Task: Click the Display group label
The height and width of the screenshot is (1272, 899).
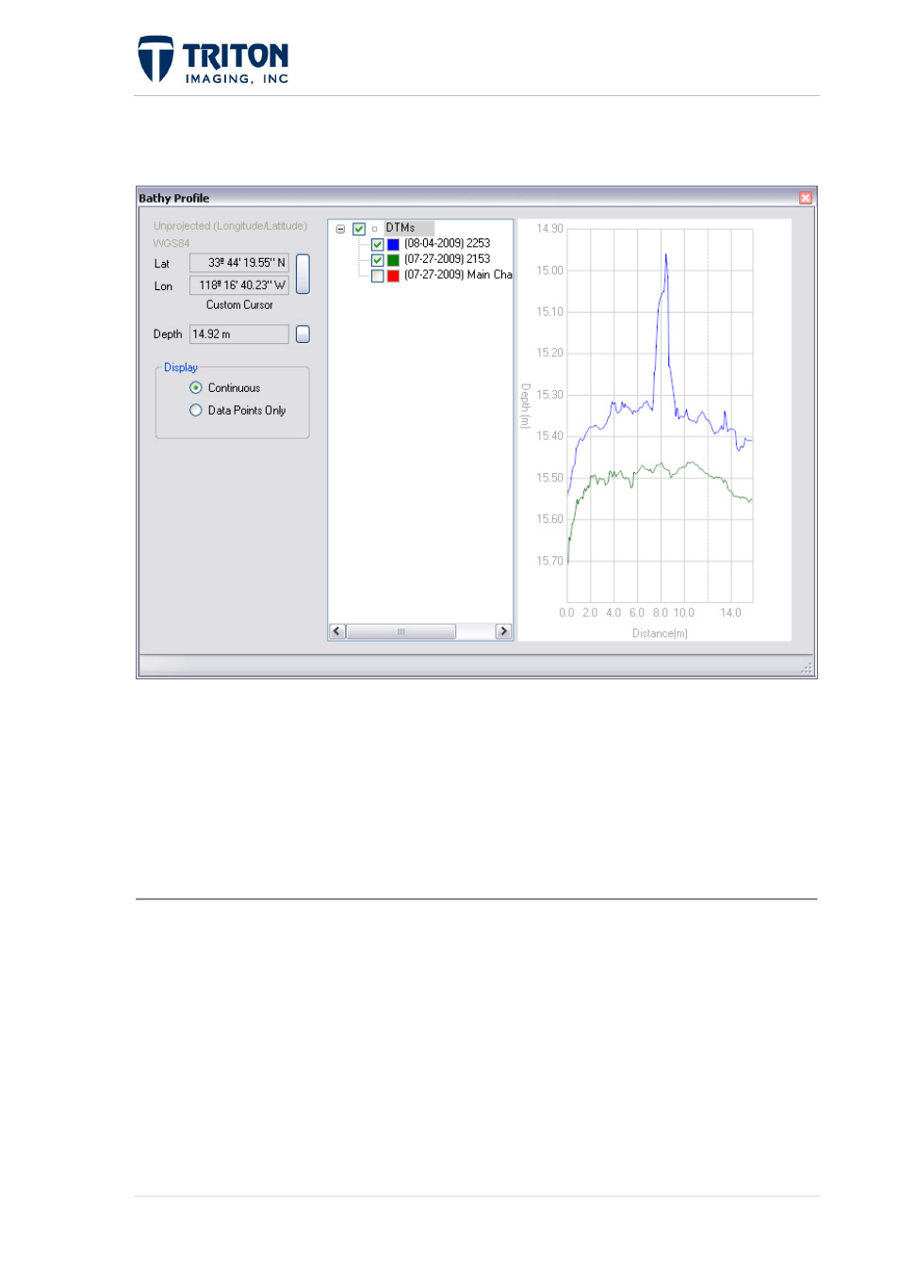Action: 181,367
